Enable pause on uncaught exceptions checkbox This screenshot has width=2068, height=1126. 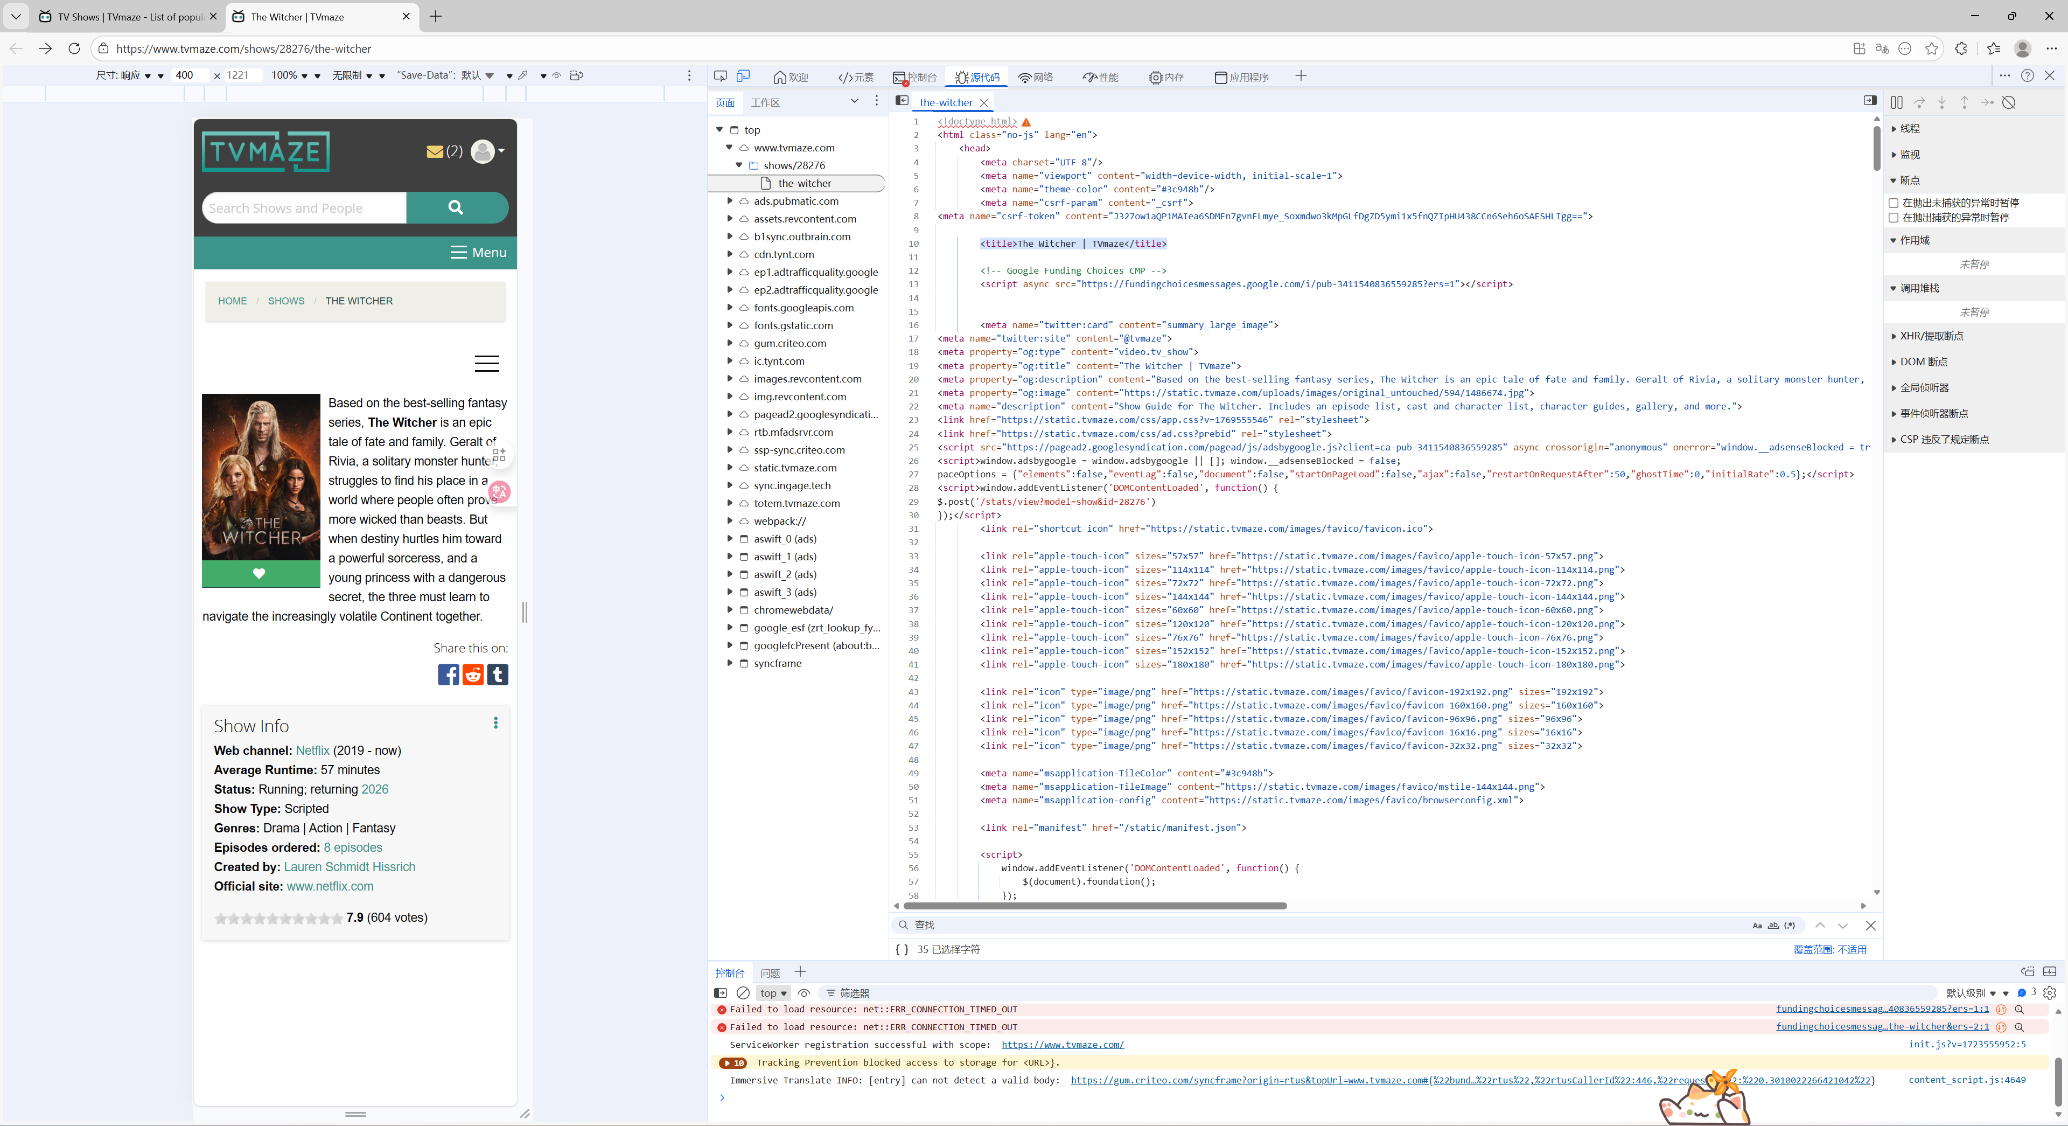point(1894,203)
